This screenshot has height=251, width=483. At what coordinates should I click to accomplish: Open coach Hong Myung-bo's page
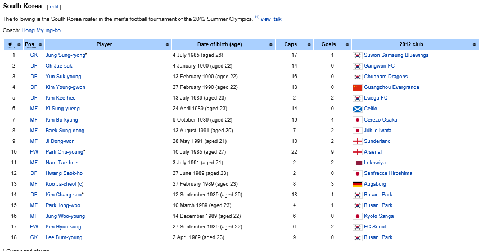click(x=40, y=30)
